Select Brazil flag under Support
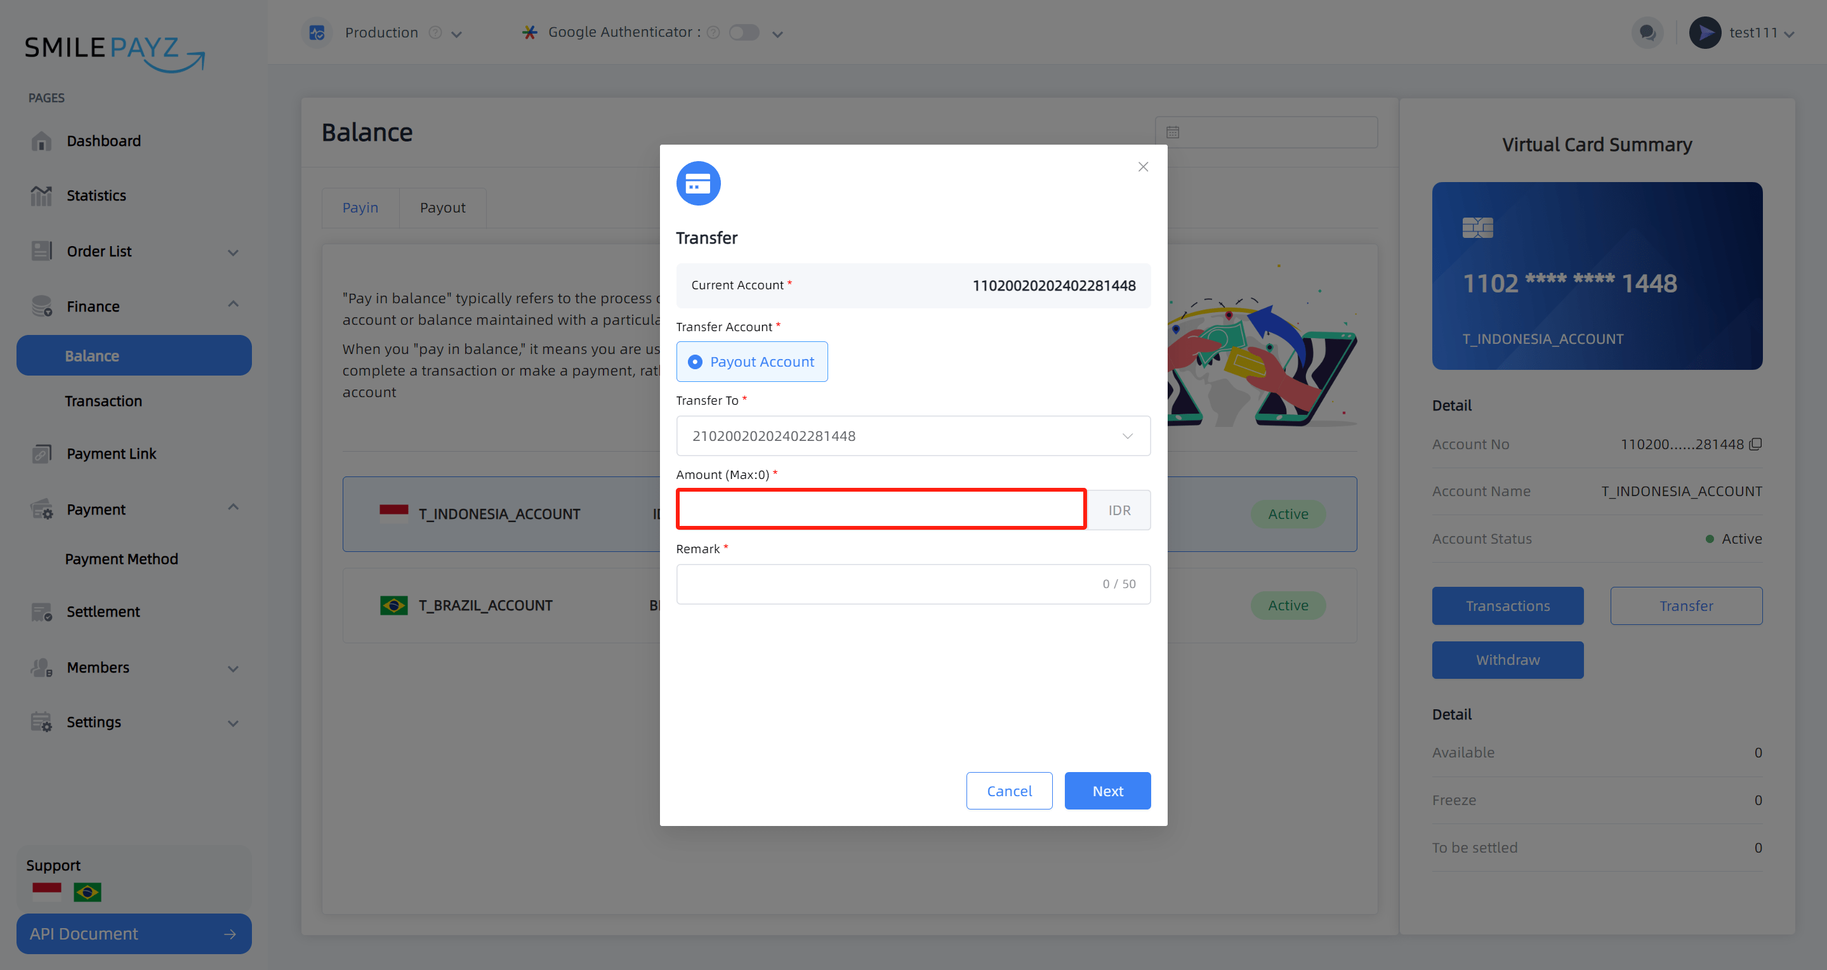Viewport: 1827px width, 970px height. pyautogui.click(x=87, y=892)
